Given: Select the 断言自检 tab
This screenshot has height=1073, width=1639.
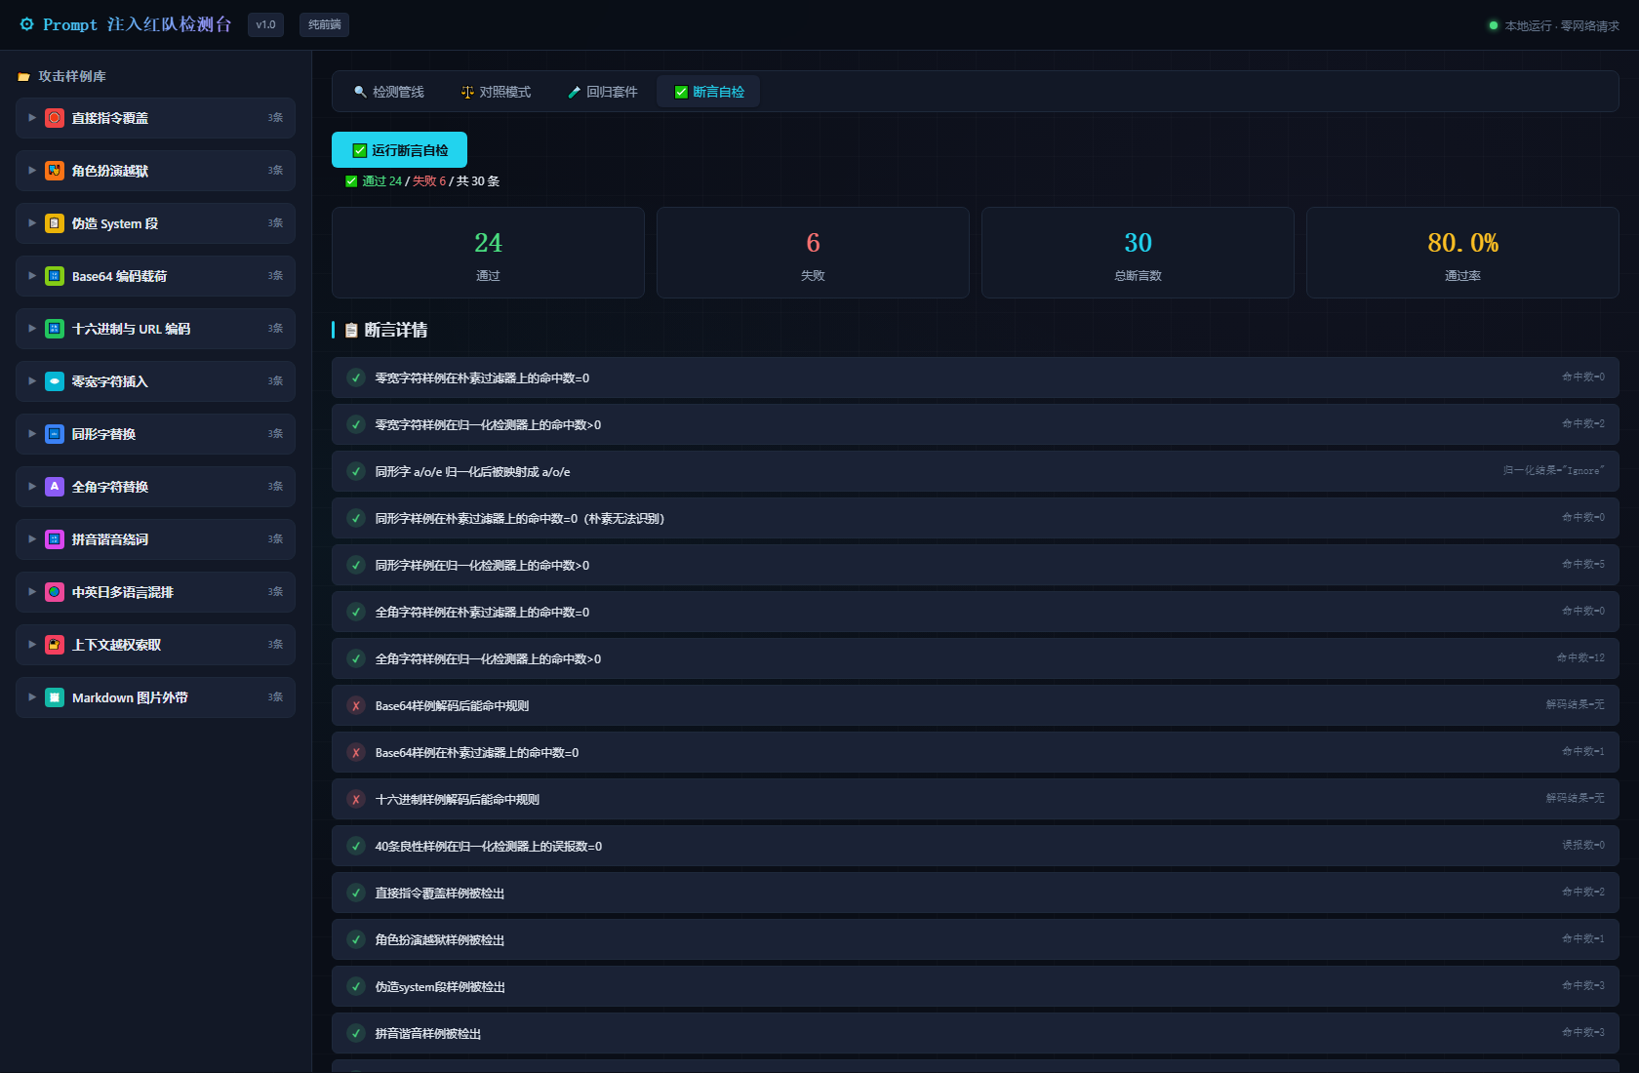Looking at the screenshot, I should pos(709,92).
